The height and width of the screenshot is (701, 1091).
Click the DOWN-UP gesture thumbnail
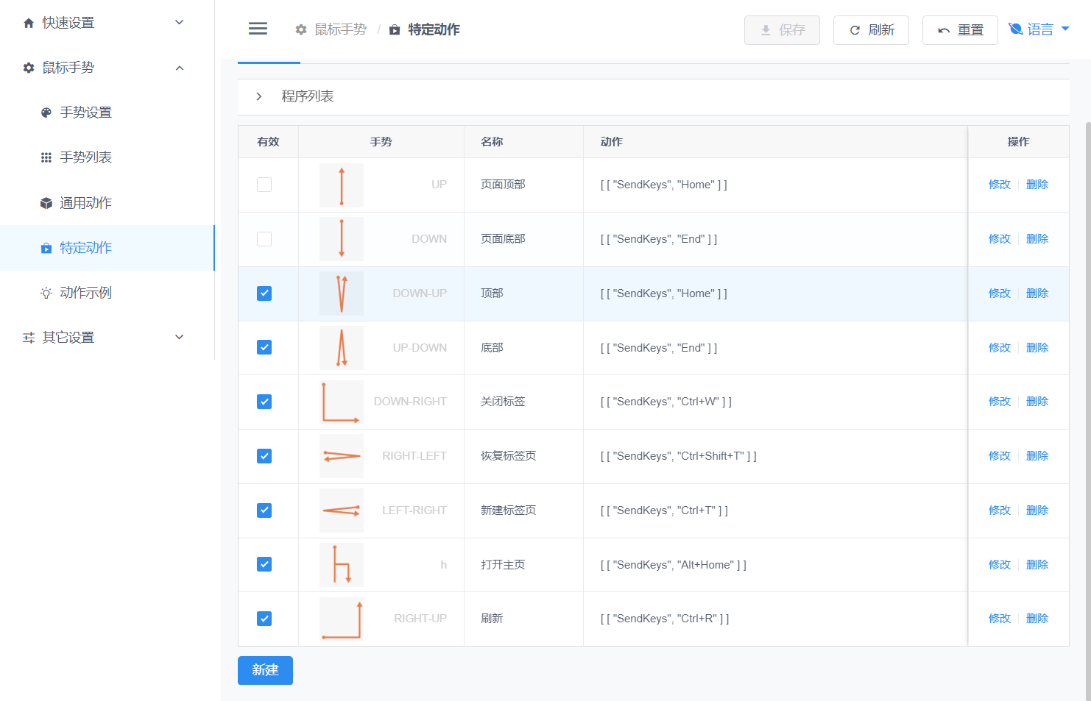pyautogui.click(x=342, y=293)
